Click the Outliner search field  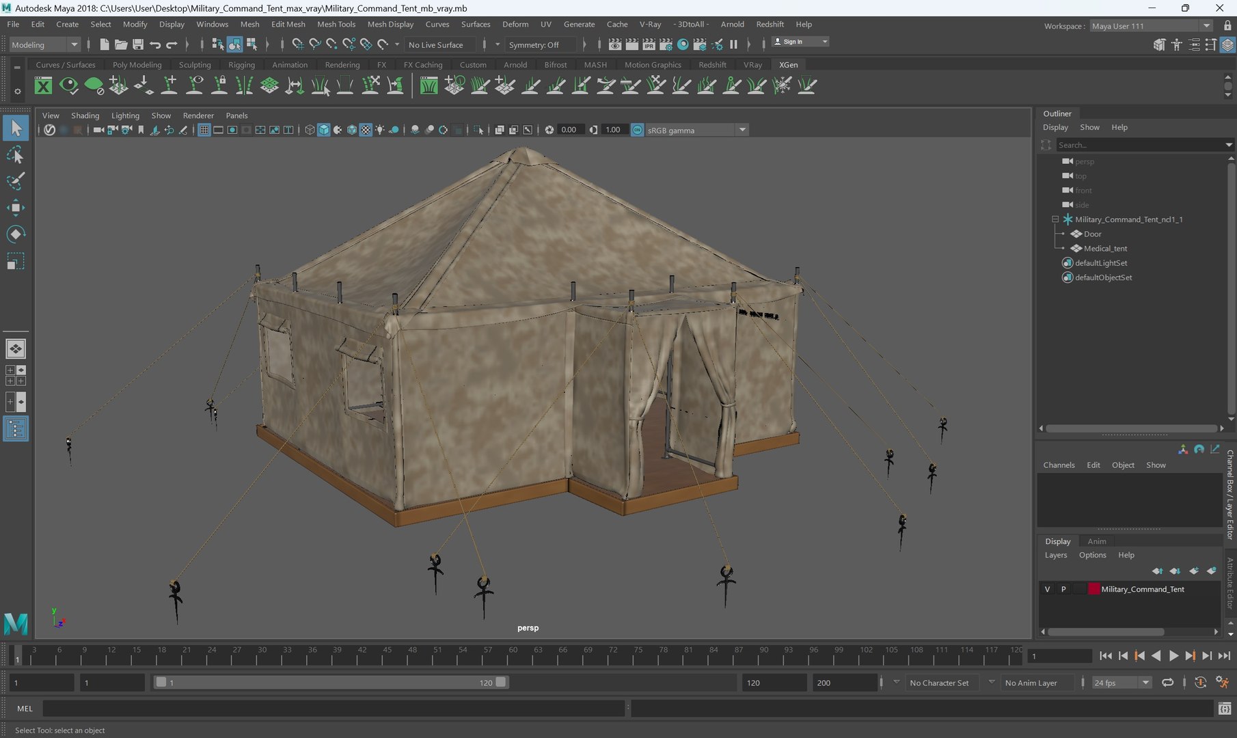tap(1140, 145)
